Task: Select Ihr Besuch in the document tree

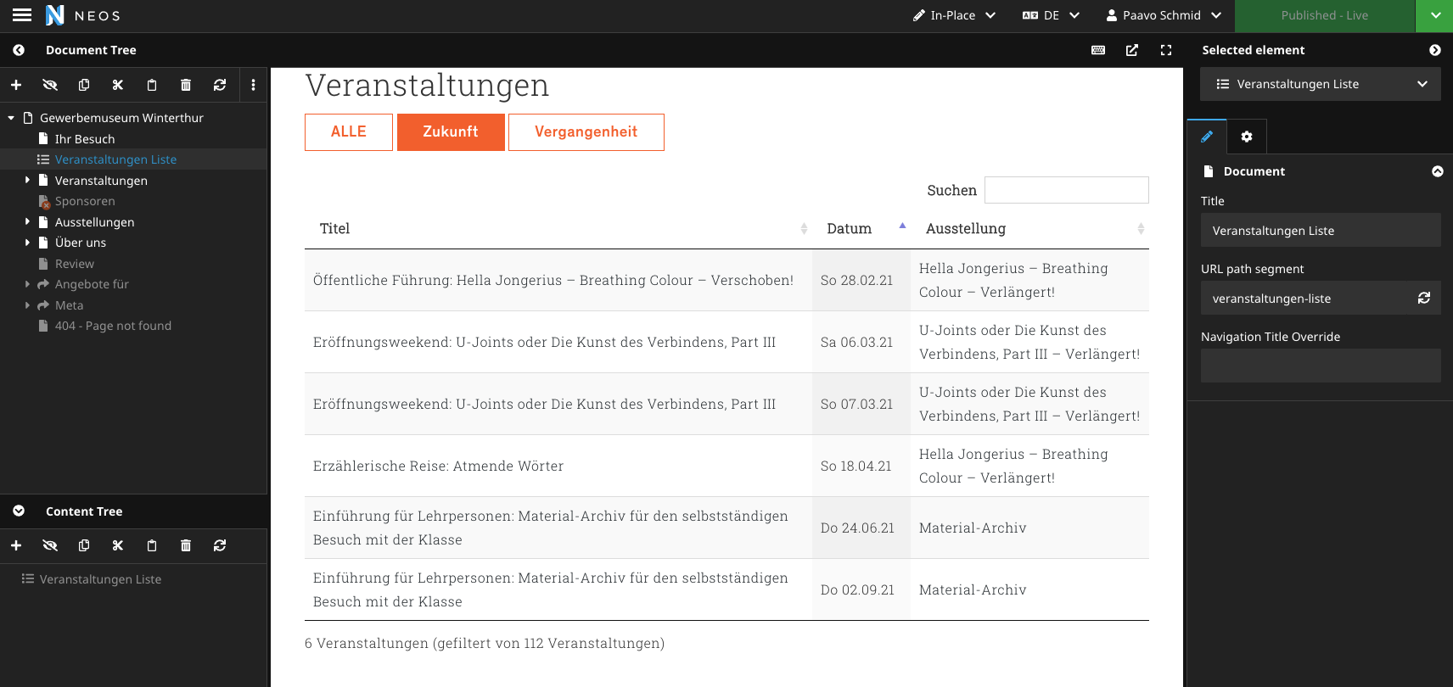Action: click(x=85, y=139)
